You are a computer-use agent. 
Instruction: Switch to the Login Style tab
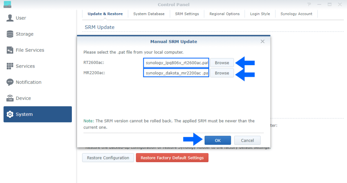click(260, 14)
